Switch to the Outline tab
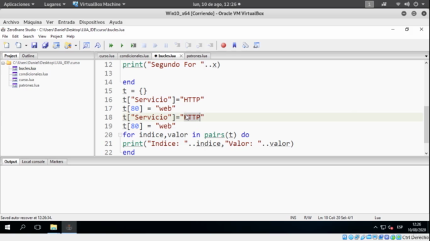The image size is (430, 241). (28, 56)
